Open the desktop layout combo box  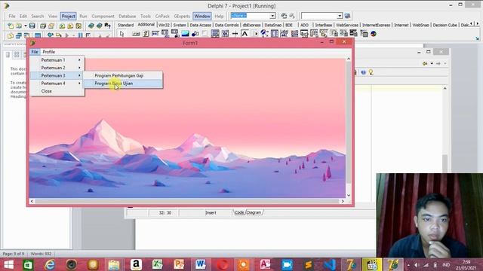point(272,16)
